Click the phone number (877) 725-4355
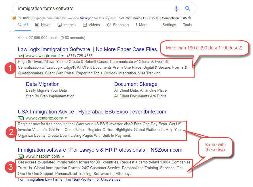Image resolution: width=253 pixels, height=187 pixels. click(x=80, y=56)
